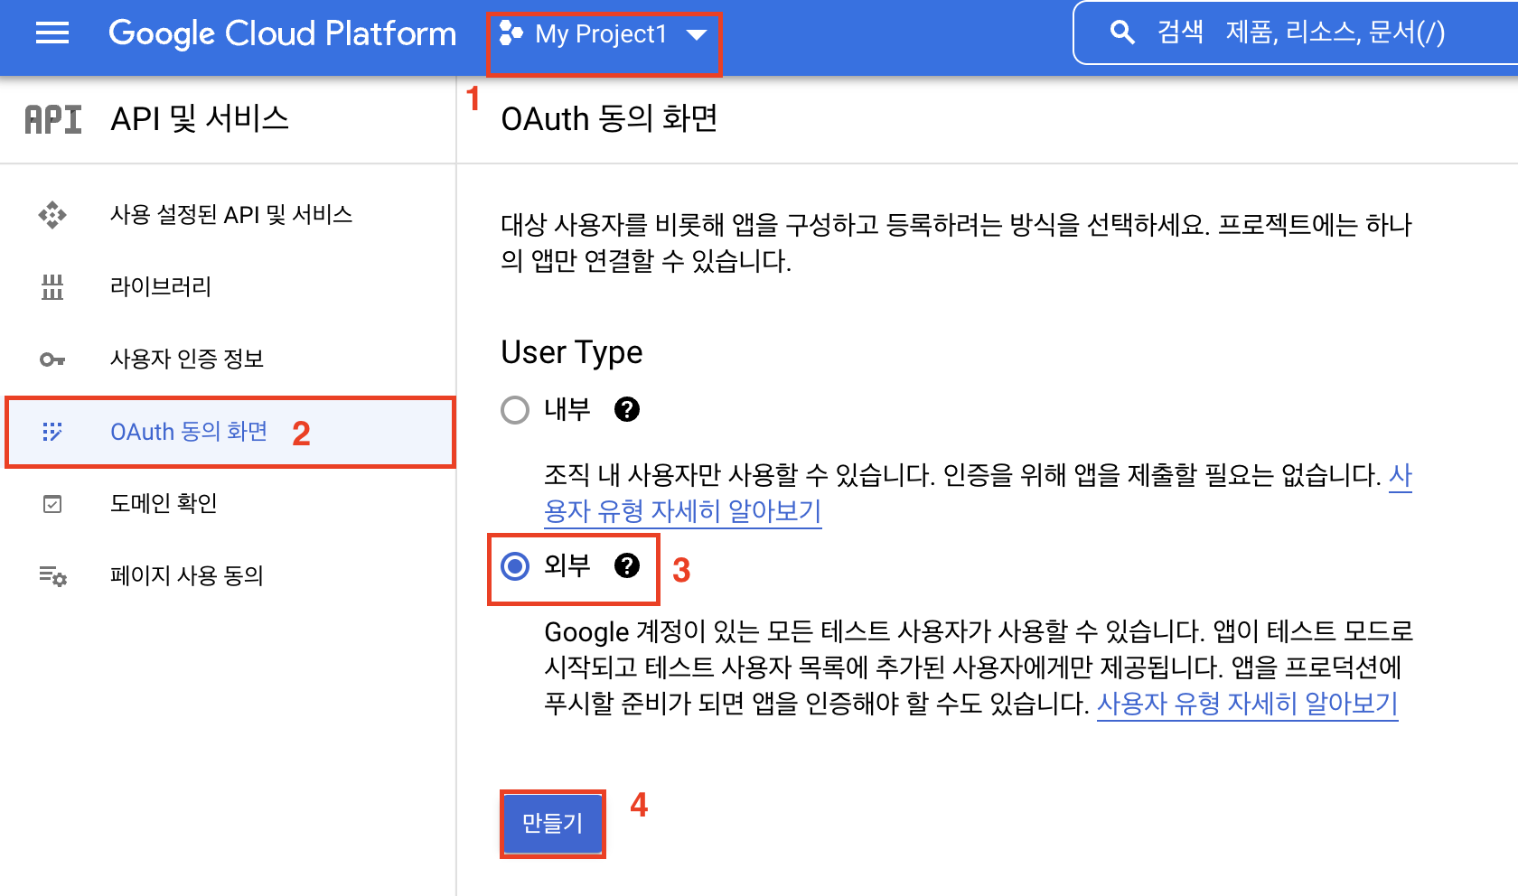Viewport: 1518px width, 896px height.
Task: Click the 페이지 사용 동의 settings icon
Action: tap(52, 575)
